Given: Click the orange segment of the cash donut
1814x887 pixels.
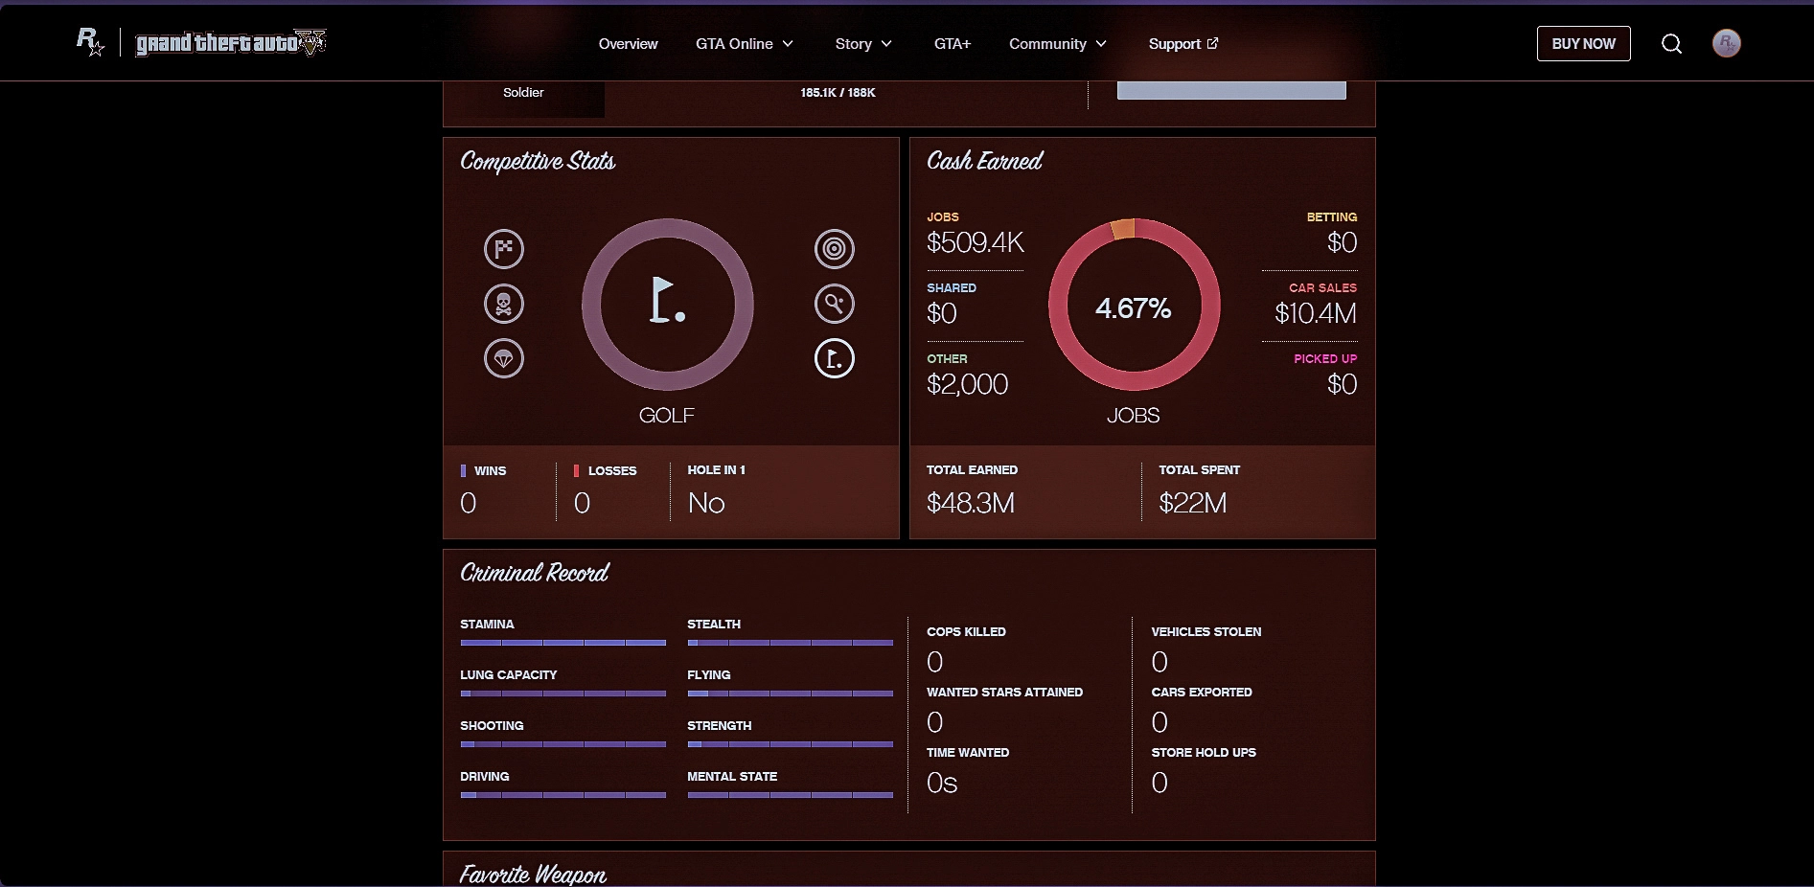Looking at the screenshot, I should point(1122,229).
